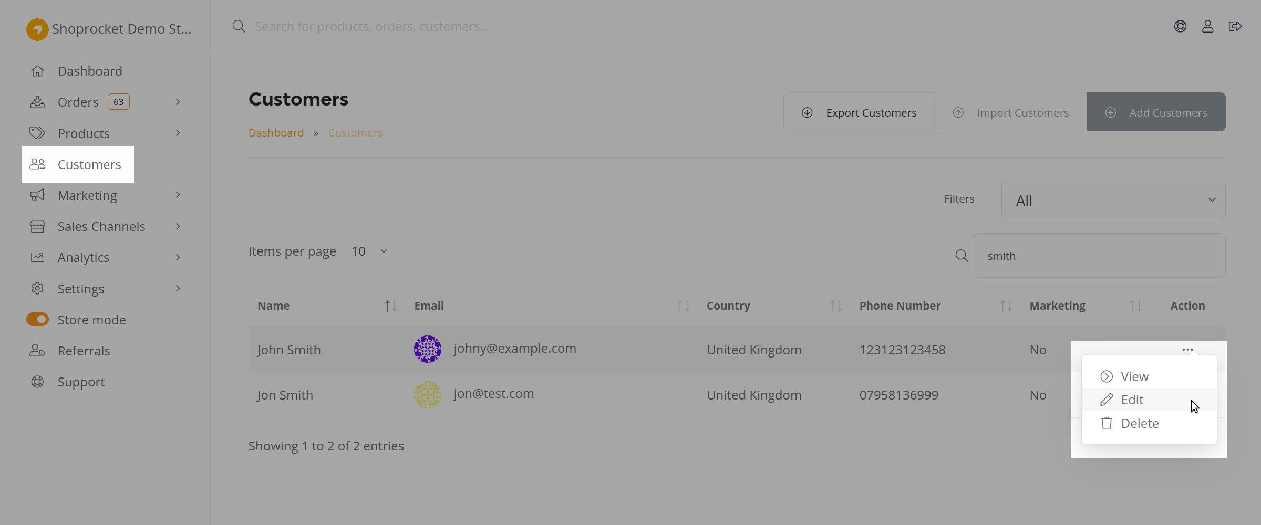Click the Dashboard home icon in sidebar
The image size is (1261, 525).
point(37,71)
